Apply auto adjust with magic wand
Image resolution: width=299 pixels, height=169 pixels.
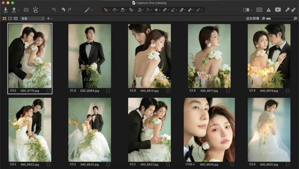[x=87, y=10]
